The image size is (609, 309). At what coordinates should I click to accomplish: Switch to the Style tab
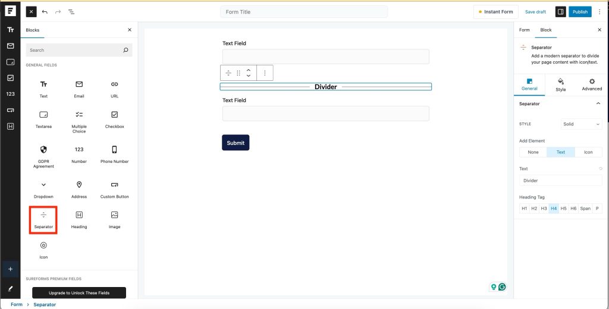[x=560, y=84]
